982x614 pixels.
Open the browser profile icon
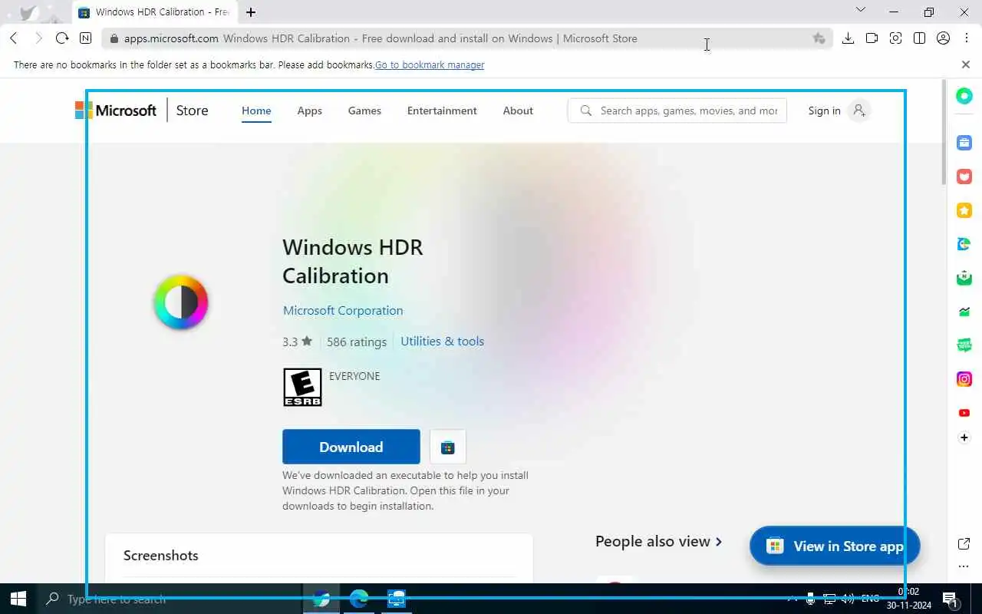(x=943, y=38)
